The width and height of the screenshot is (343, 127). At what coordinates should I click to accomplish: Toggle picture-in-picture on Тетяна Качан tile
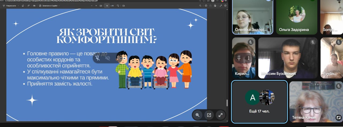point(338,117)
